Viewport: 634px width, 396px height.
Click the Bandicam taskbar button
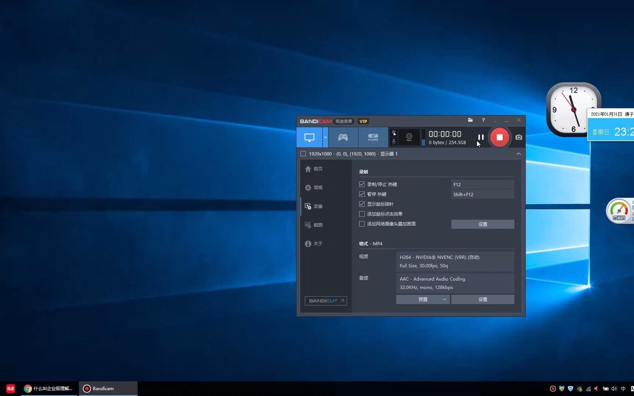click(108, 389)
